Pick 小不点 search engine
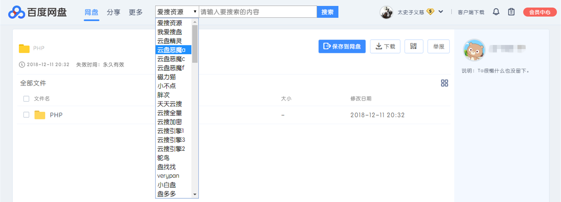561x202 pixels. coord(174,86)
